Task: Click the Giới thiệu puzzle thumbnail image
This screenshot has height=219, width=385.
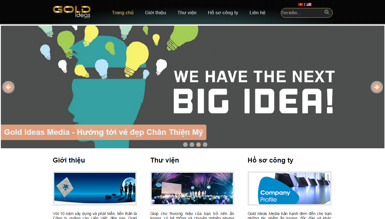Action: click(95, 188)
